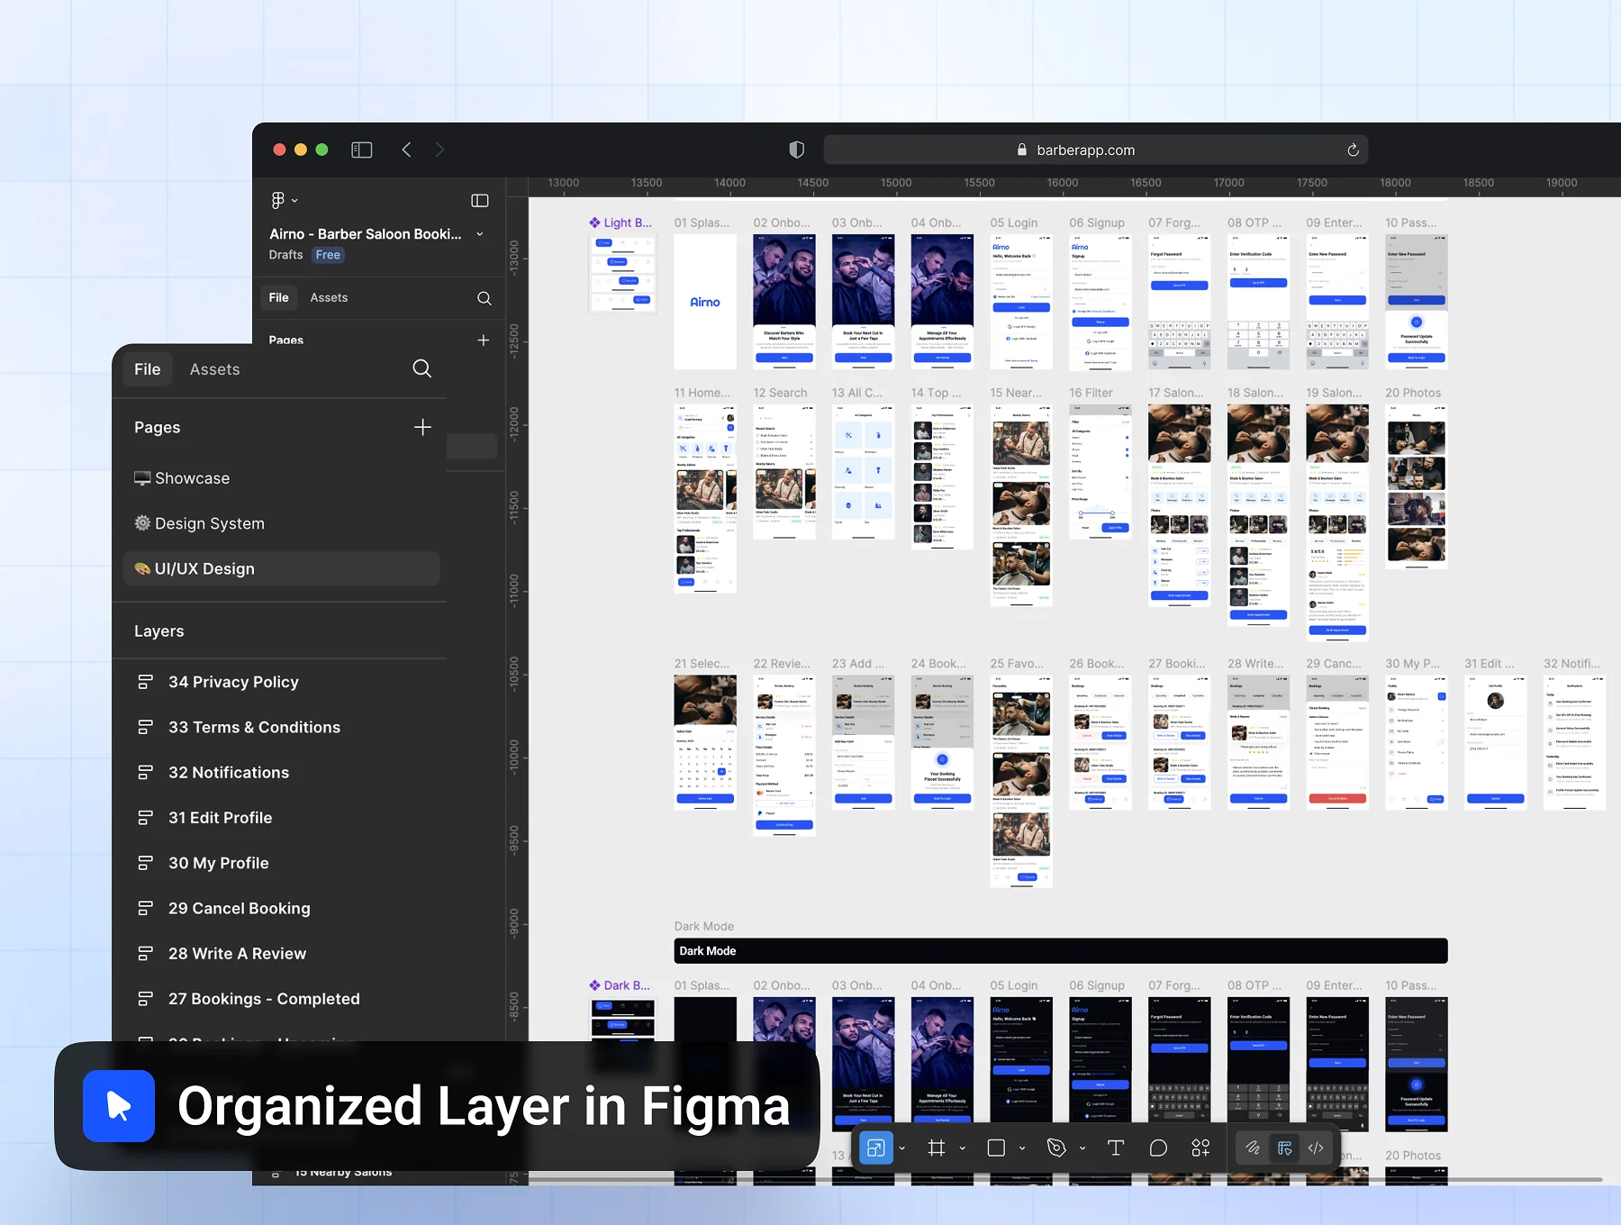This screenshot has width=1621, height=1225.
Task: Click the 16 Filter frame label
Action: [1091, 393]
